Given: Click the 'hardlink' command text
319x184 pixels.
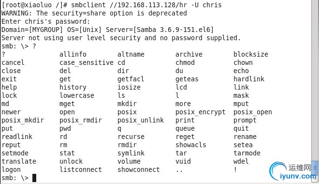Looking at the screenshot, I should (249, 79).
